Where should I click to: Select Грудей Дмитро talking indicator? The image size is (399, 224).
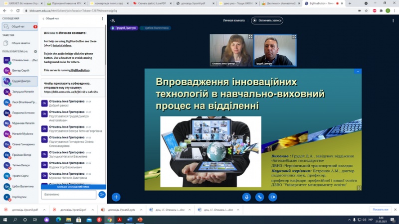(124, 28)
